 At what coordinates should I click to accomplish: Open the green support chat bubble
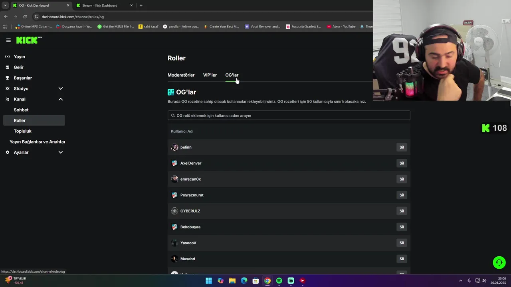(x=499, y=262)
